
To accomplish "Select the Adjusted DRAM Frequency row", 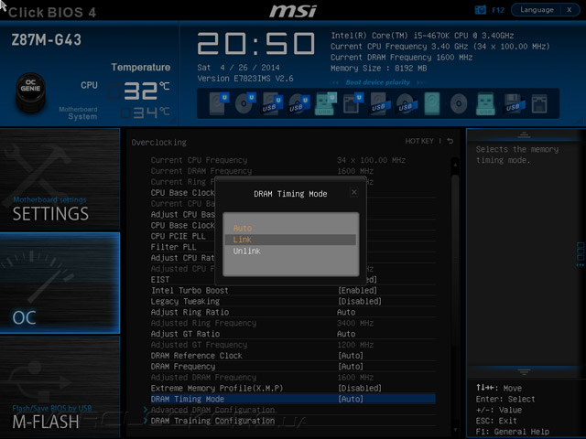I will pos(293,378).
